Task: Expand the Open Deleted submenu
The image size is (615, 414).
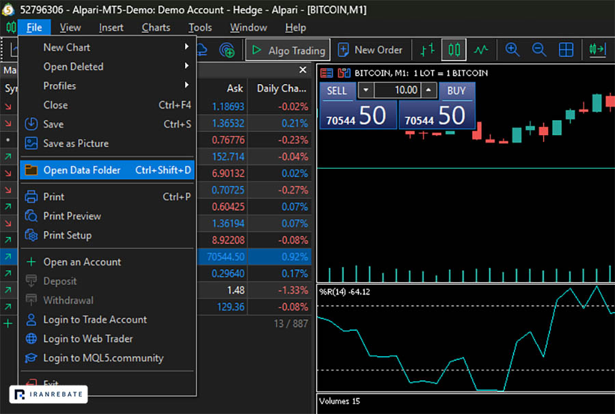Action: [107, 66]
